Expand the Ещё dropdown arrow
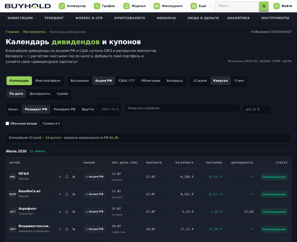This screenshot has height=242, width=297. pyautogui.click(x=210, y=6)
